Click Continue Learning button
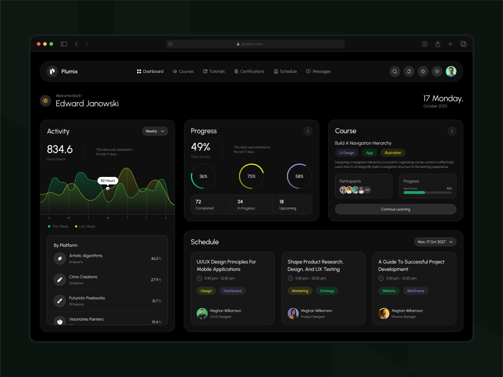The width and height of the screenshot is (503, 377). click(x=395, y=209)
